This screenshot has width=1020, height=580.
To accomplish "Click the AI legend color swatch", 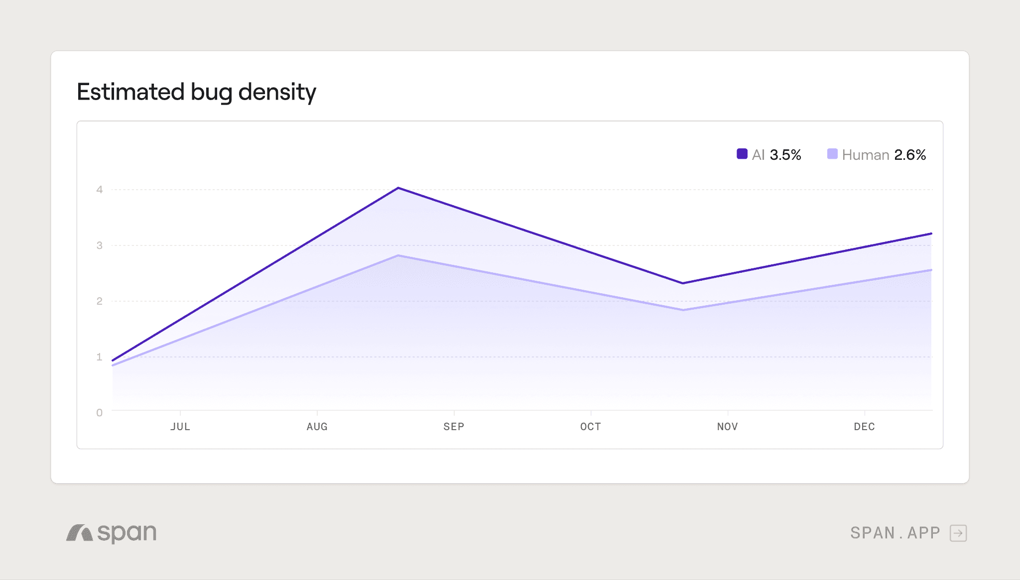I will 742,154.
